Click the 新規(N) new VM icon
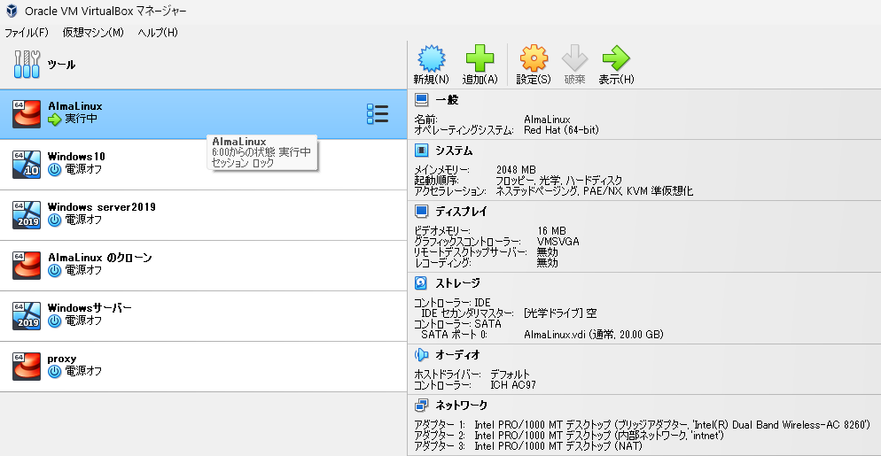The image size is (881, 456). tap(432, 58)
